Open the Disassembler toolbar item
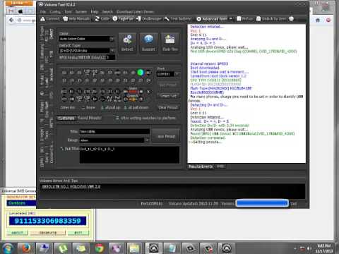Screen dimensions: 339x254 (149, 19)
